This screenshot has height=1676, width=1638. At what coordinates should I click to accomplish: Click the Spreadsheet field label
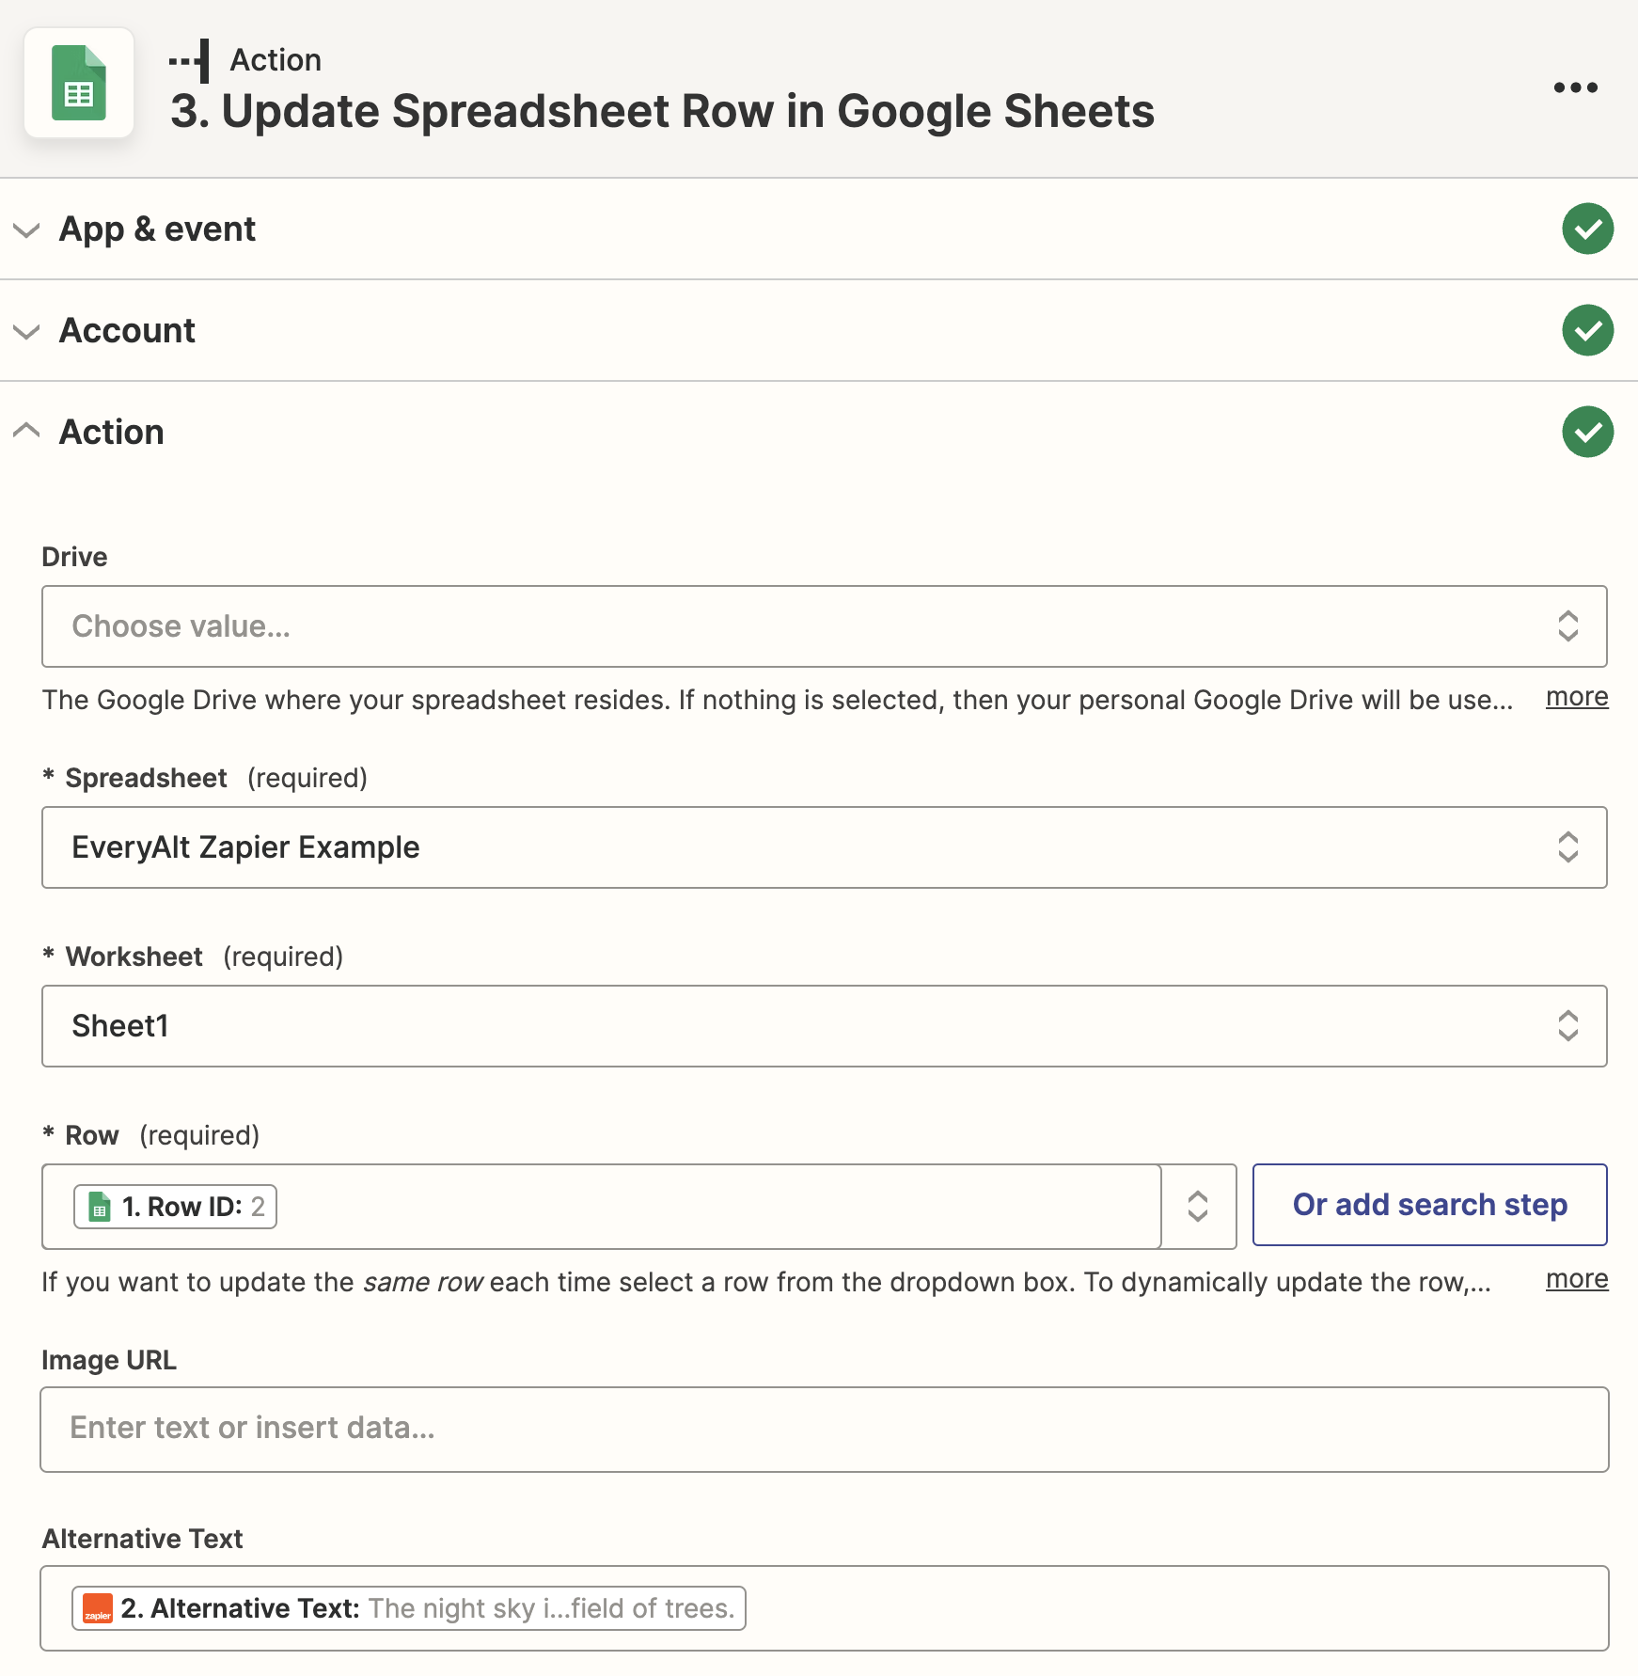pyautogui.click(x=146, y=778)
